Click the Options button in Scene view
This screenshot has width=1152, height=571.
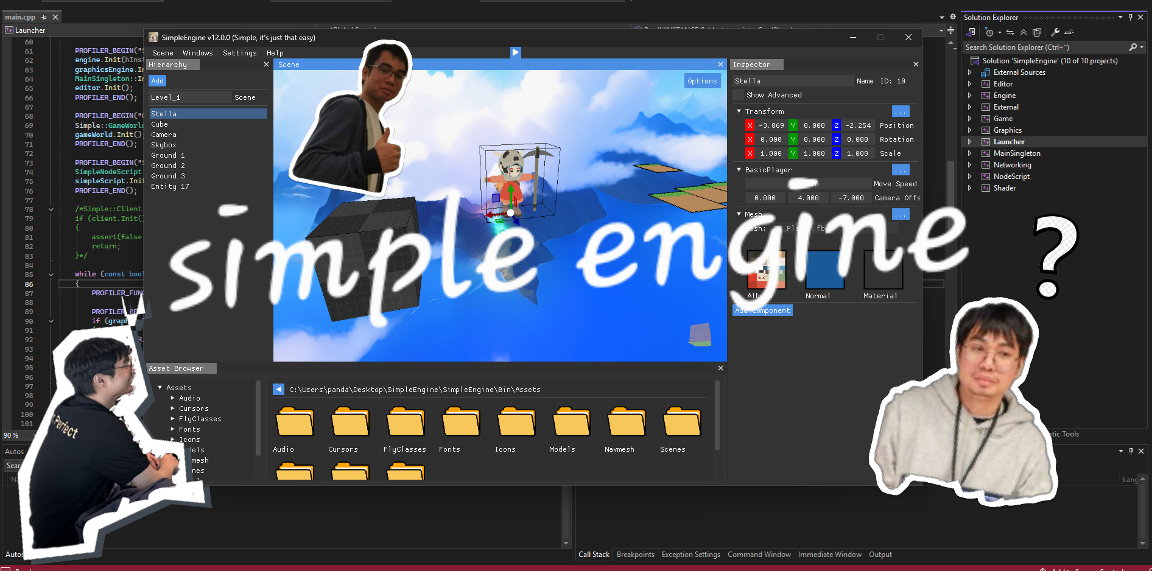click(x=702, y=81)
